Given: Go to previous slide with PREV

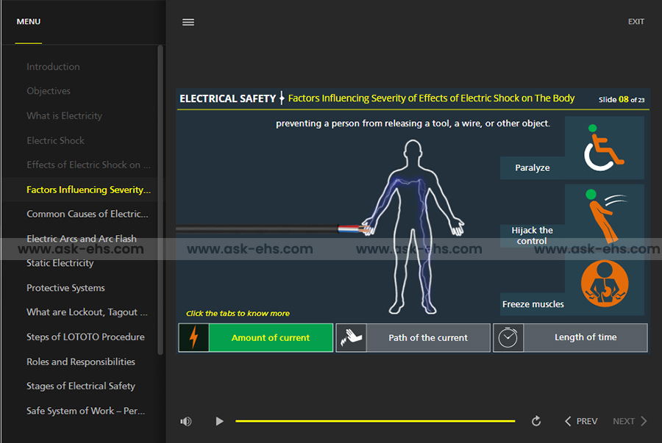Looking at the screenshot, I should pyautogui.click(x=580, y=421).
